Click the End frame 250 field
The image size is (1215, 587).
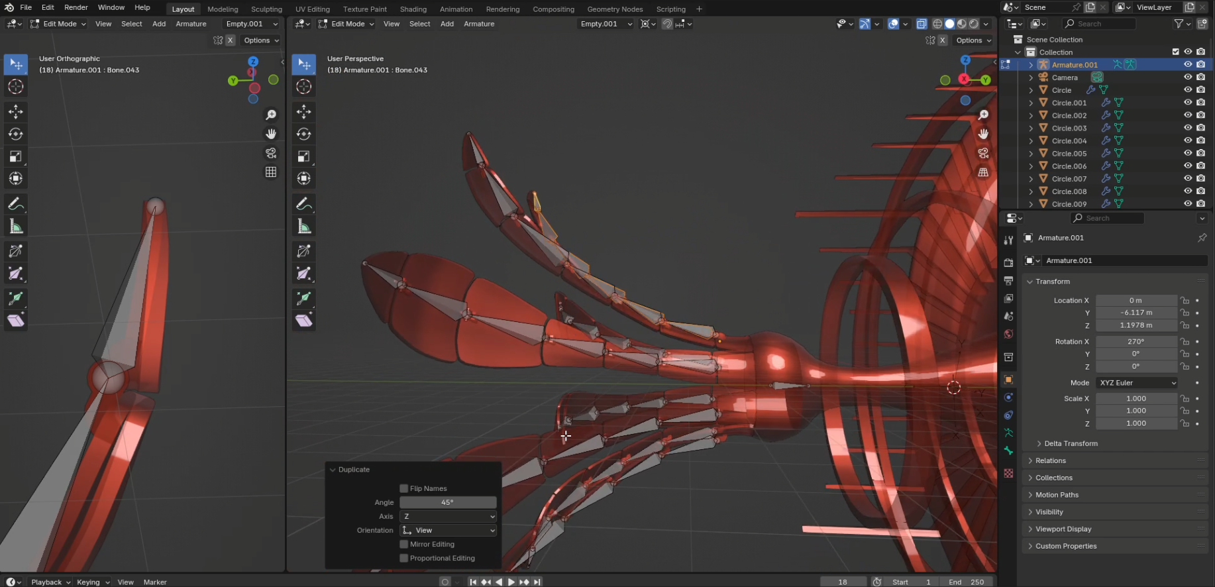coord(967,582)
